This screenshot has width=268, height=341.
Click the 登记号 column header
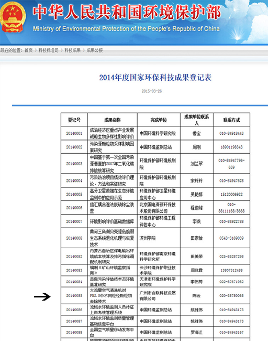click(x=74, y=120)
